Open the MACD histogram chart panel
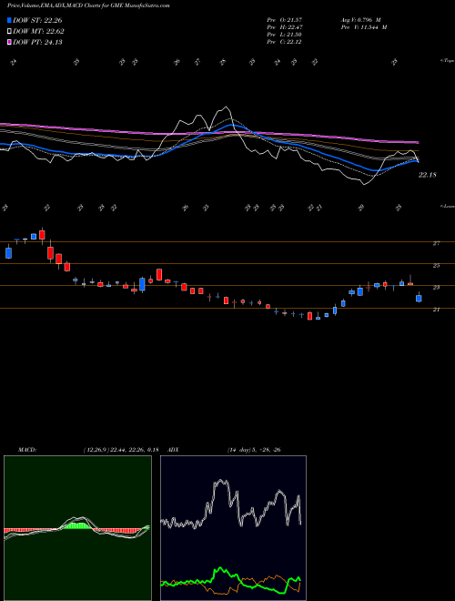 click(77, 528)
